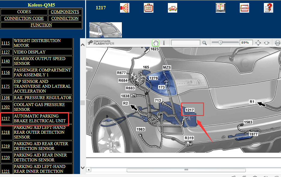Click the 1623 label in diagram
The height and width of the screenshot is (177, 281).
tap(154, 49)
